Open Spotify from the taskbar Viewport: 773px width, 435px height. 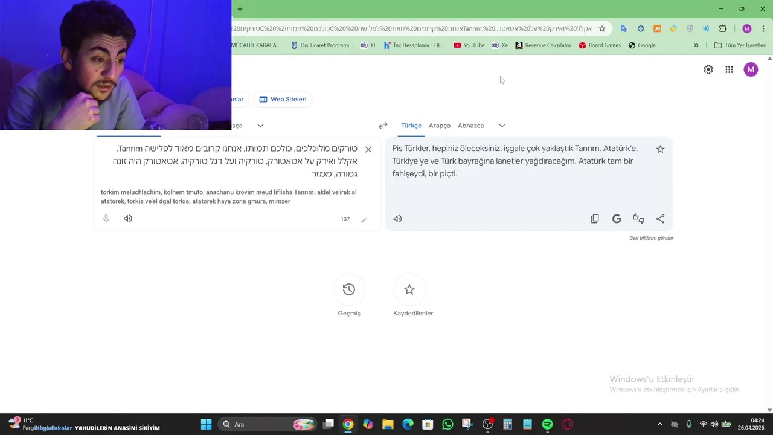click(x=547, y=424)
